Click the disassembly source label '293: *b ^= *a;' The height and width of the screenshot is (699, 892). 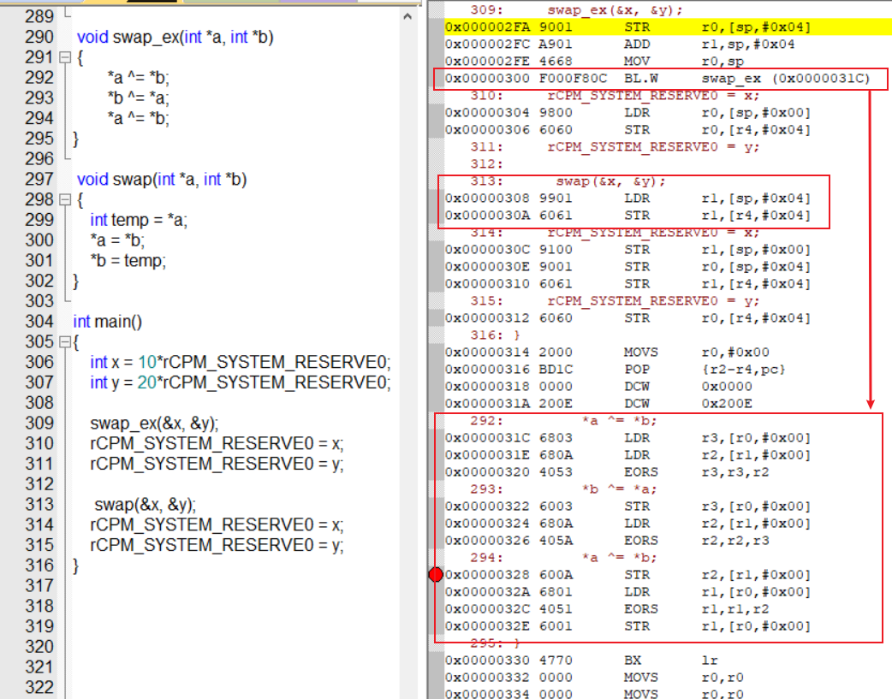coord(563,489)
